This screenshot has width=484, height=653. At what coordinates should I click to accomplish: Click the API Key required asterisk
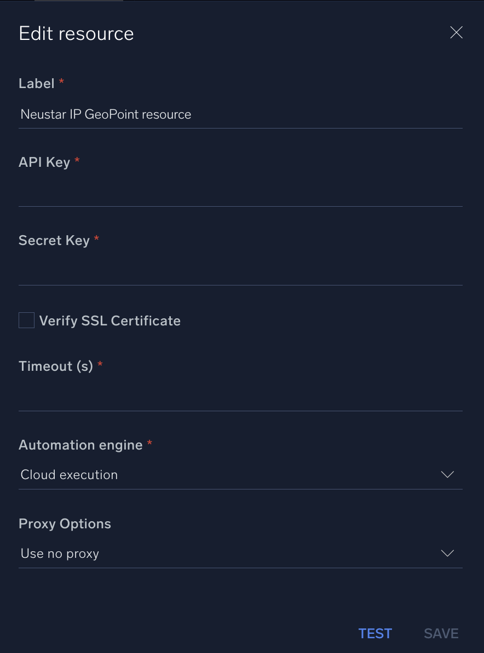[77, 161]
